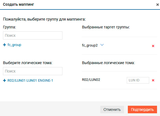This screenshot has height=116, width=160.
Task: Select the fc_group2 selected group text
Action: pyautogui.click(x=90, y=45)
